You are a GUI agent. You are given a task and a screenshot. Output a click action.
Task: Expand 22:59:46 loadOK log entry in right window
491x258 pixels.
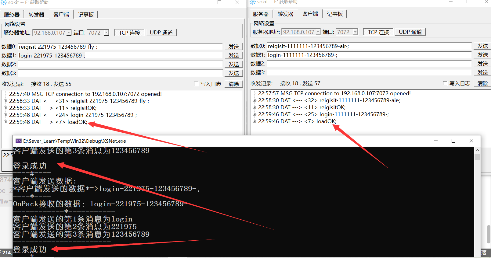[x=254, y=121]
